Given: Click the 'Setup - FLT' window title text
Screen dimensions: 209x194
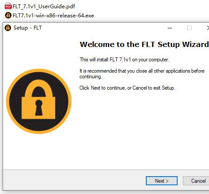Looking at the screenshot, I should [27, 28].
